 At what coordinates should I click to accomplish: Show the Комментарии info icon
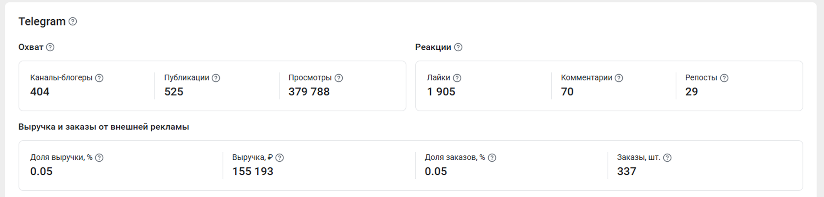[x=619, y=78]
